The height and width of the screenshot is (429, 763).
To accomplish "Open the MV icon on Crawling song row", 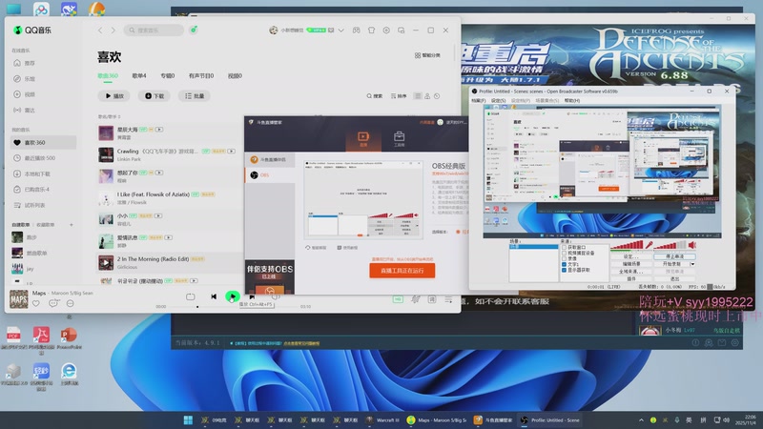I will pos(231,152).
